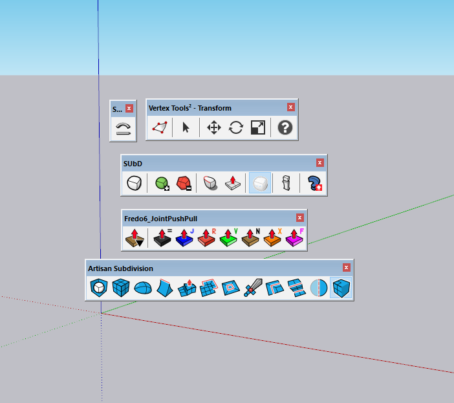Click the Artisan Subdivision toolbar title

(x=121, y=268)
